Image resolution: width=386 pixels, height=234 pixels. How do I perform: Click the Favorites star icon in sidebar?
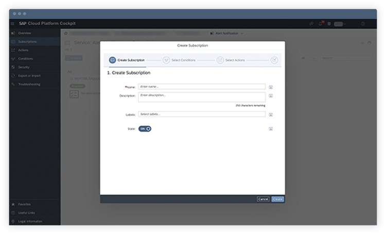[13, 204]
